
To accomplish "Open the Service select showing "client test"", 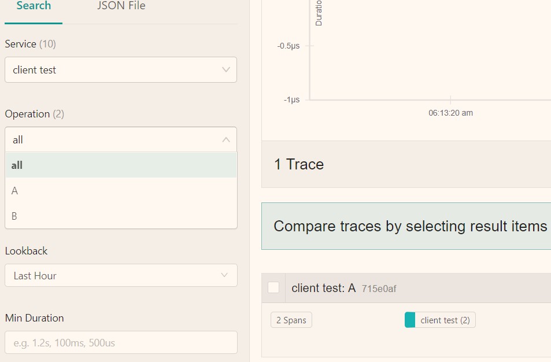I will 116,70.
